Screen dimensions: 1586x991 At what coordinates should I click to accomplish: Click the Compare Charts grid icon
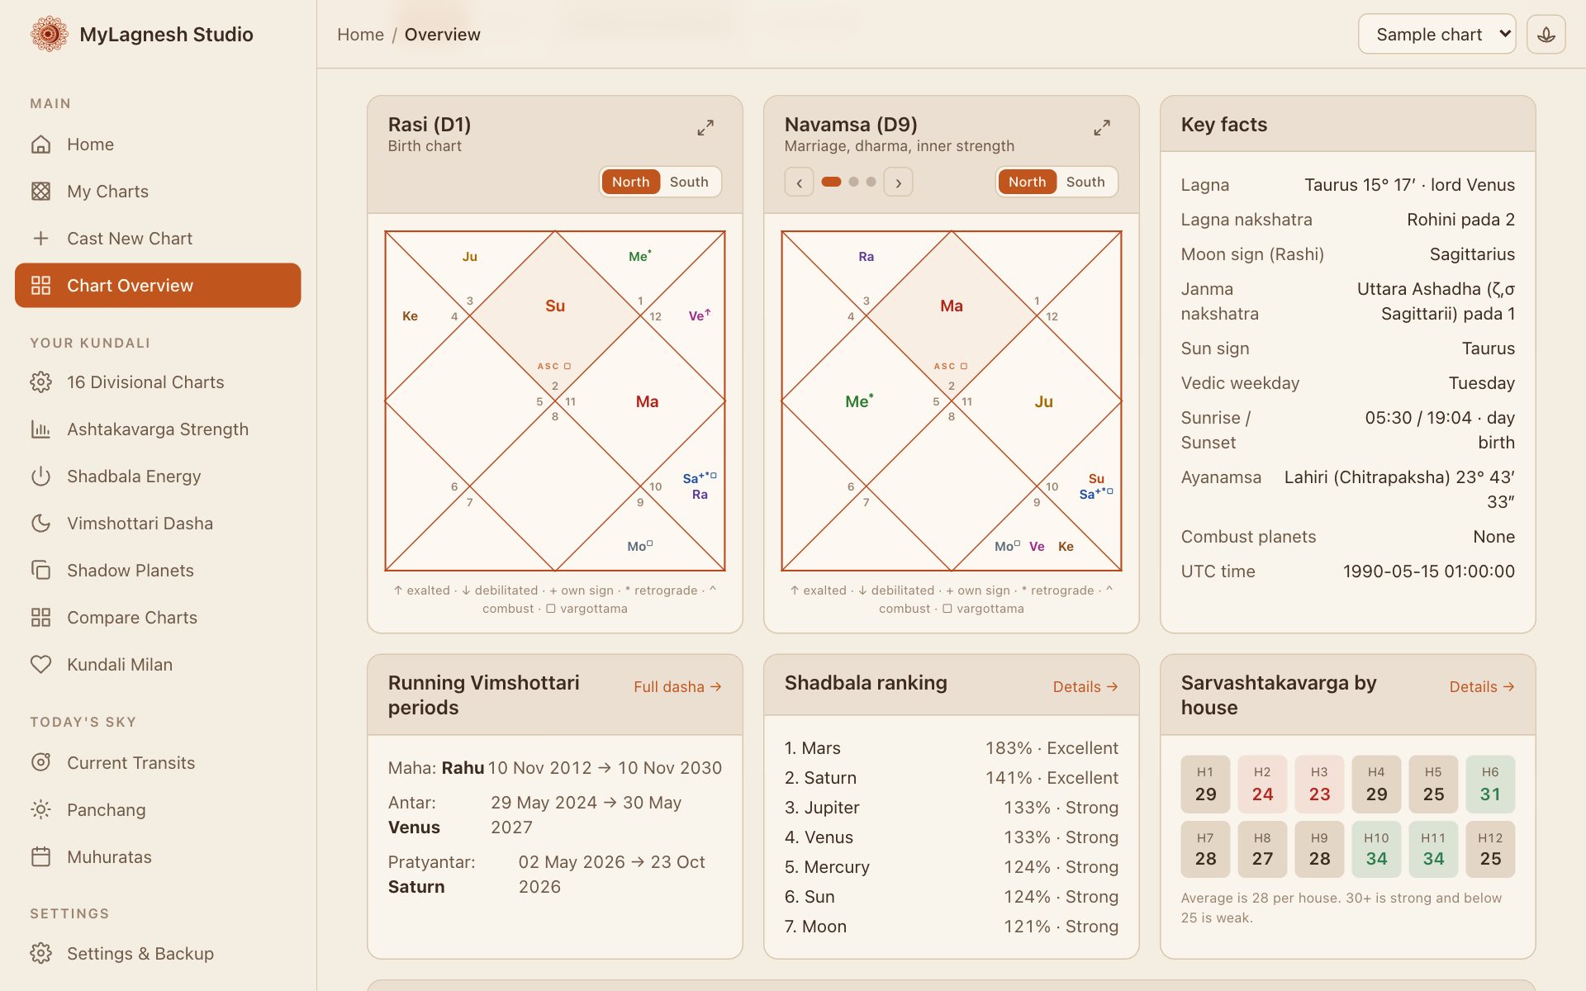click(x=40, y=618)
